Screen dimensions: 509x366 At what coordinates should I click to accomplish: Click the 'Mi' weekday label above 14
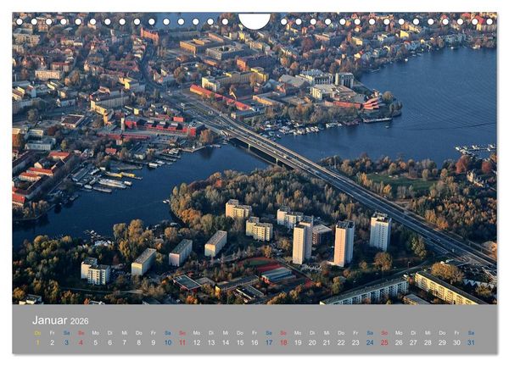(x=226, y=333)
